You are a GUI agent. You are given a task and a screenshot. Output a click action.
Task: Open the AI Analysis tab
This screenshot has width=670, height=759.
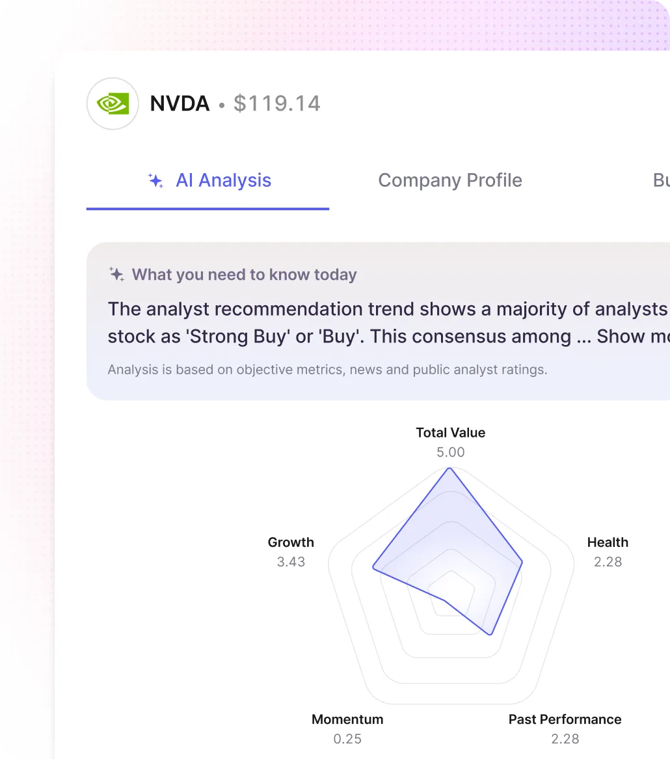(x=208, y=180)
